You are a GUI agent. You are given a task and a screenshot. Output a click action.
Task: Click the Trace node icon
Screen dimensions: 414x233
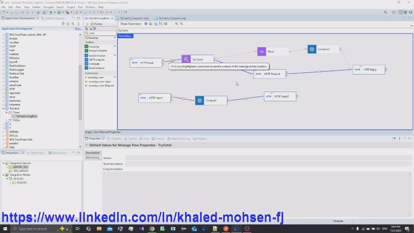point(262,51)
